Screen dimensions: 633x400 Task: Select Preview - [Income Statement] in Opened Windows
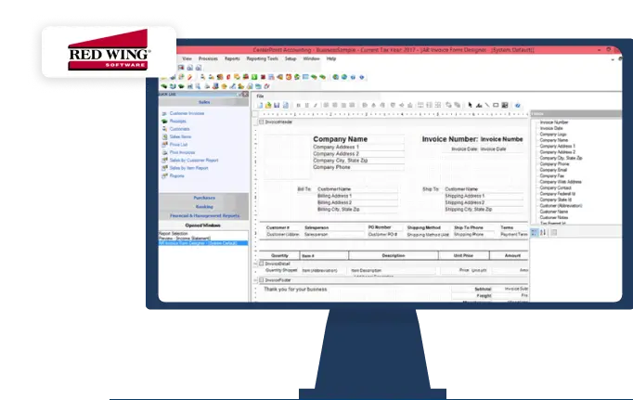click(x=184, y=239)
